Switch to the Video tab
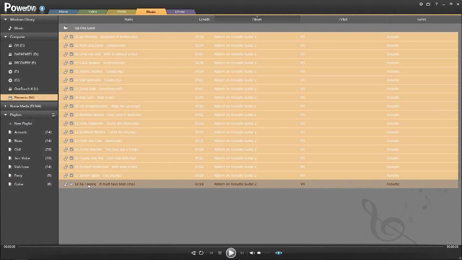The width and height of the screenshot is (462, 260). point(93,12)
